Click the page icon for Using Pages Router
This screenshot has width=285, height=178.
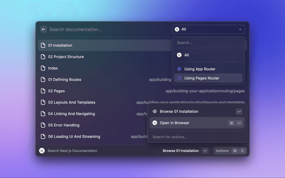pos(179,78)
